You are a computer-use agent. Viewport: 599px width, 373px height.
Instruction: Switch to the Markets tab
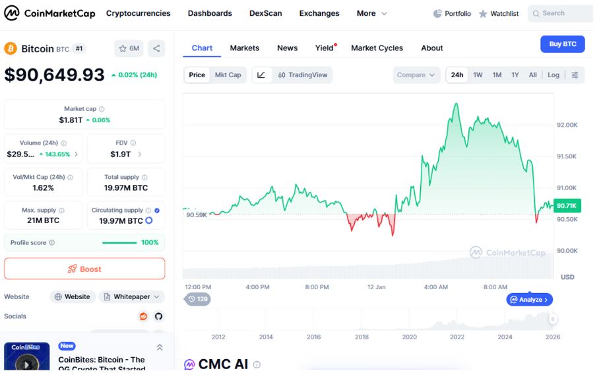tap(244, 48)
